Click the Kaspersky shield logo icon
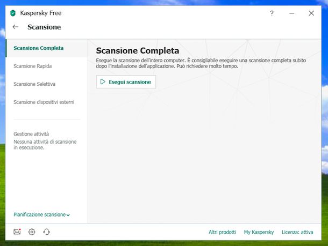This screenshot has height=246, width=328. tap(13, 13)
